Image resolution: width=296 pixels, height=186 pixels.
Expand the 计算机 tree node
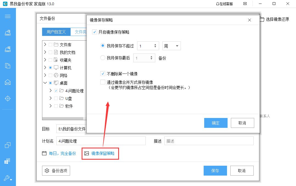(45, 67)
